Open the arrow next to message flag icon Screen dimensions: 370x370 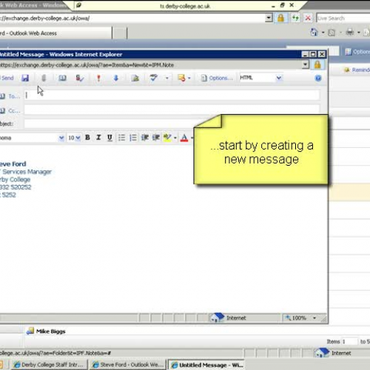click(x=189, y=78)
